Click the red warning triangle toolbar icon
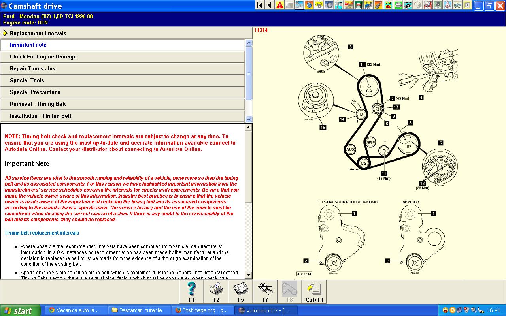This screenshot has height=316, width=506. (280, 5)
